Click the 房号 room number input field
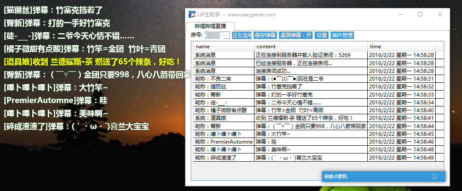462x191 pixels. pos(217,35)
